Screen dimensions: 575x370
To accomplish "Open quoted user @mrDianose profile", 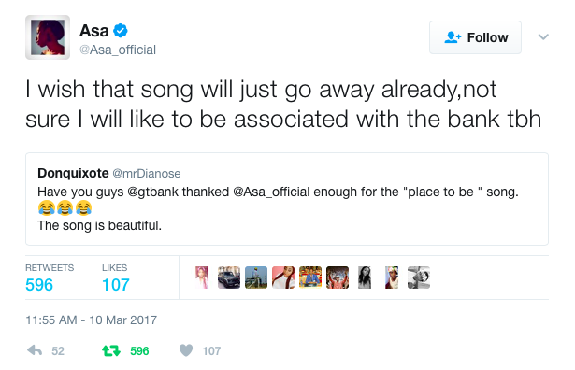I will click(146, 173).
